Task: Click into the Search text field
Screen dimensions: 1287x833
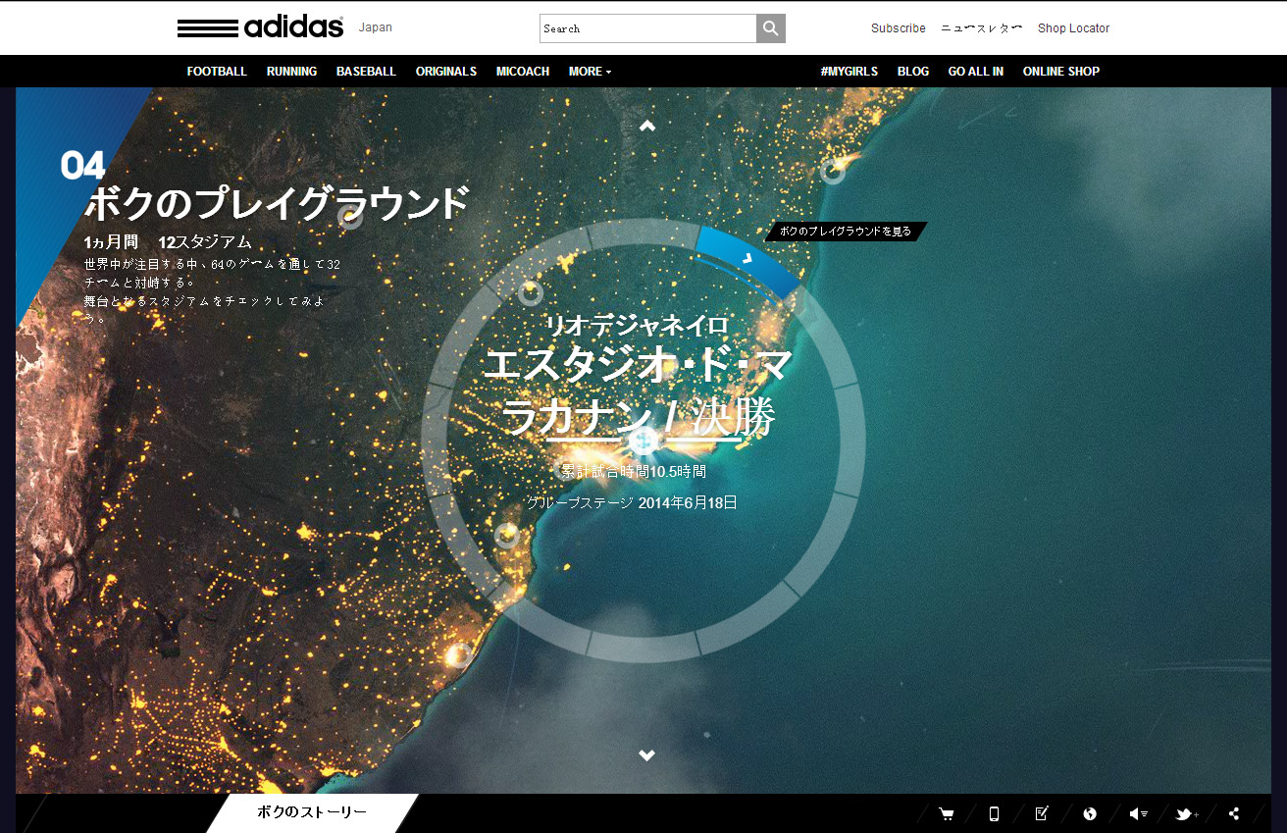Action: click(647, 28)
